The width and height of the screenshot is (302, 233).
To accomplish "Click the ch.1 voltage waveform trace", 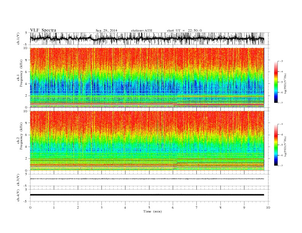I will click(x=147, y=38).
